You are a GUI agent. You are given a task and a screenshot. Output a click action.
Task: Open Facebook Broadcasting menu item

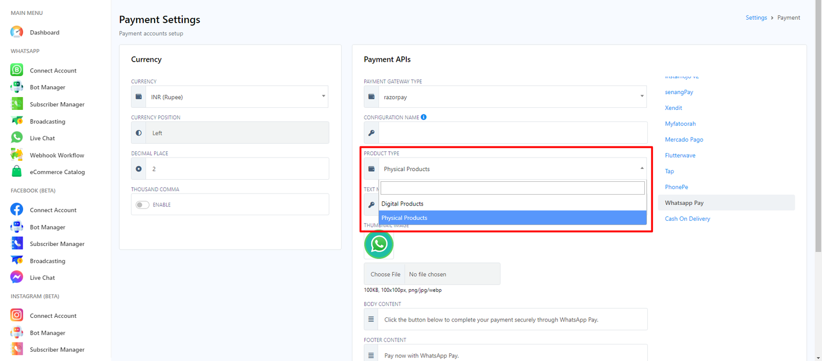pyautogui.click(x=48, y=261)
